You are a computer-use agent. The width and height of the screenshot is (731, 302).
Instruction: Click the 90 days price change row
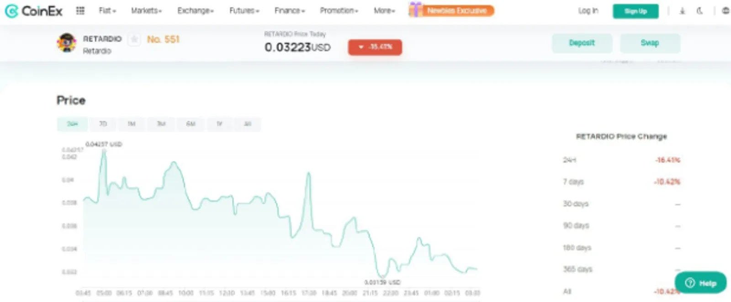tap(621, 226)
